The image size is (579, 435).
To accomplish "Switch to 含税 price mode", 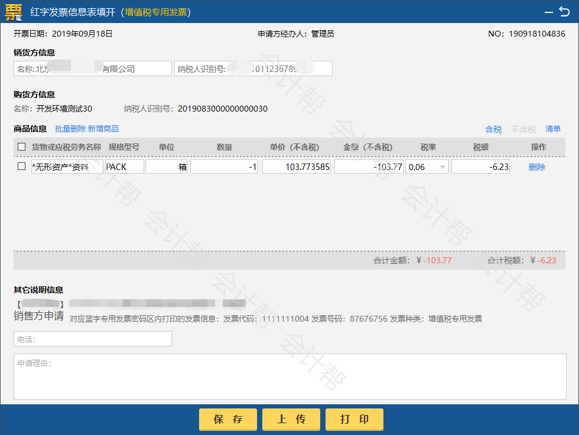I will pyautogui.click(x=493, y=129).
